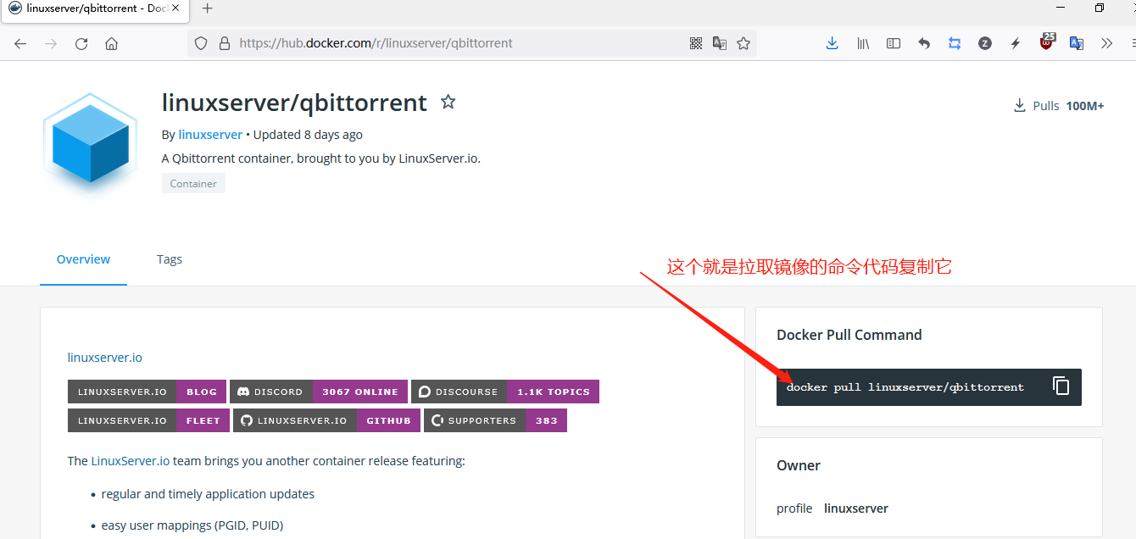This screenshot has height=539, width=1136.
Task: Open the LinuxServer.io Blog badge
Action: [147, 392]
